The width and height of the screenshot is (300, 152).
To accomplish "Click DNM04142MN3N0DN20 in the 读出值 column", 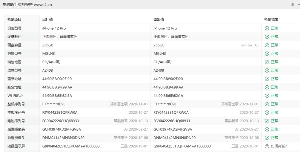I will (x=174, y=138).
